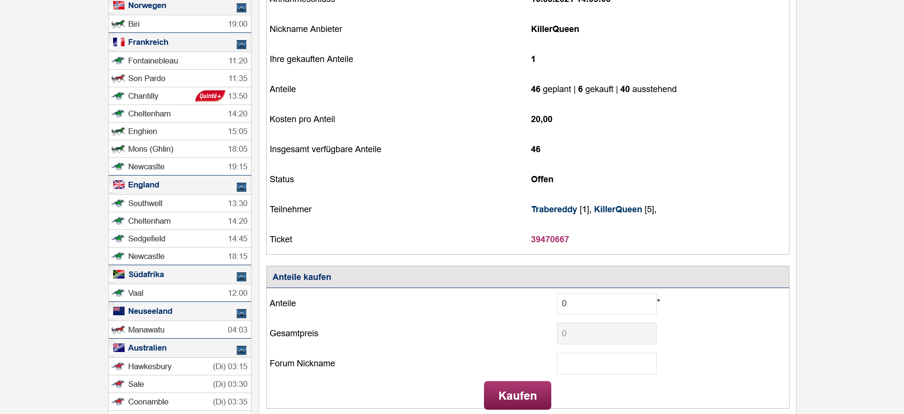The width and height of the screenshot is (904, 414).
Task: Click the New Zealand flag icon
Action: (x=118, y=311)
